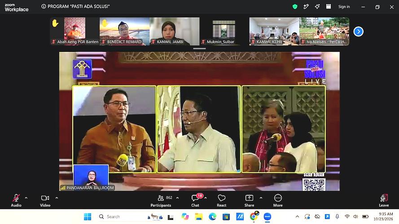The image size is (399, 224).
Task: Open the blue slashed taskbar app
Action: click(240, 217)
